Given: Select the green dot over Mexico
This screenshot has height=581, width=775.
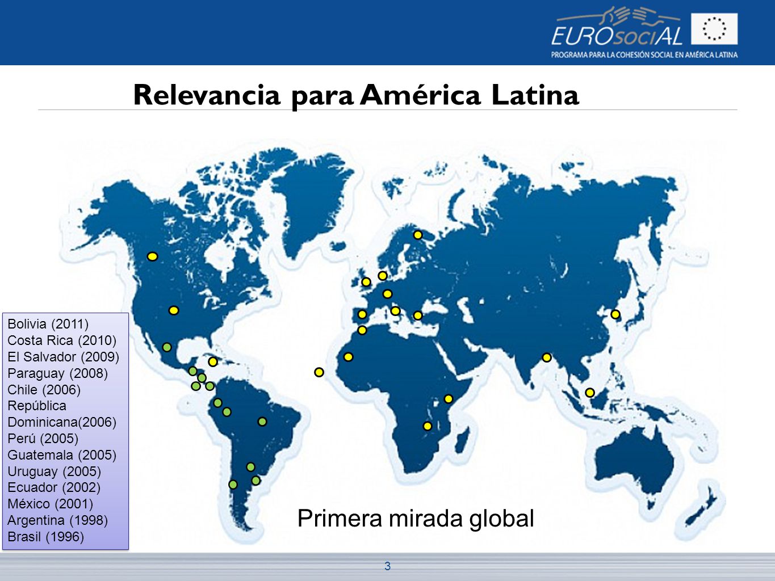Looking at the screenshot, I should click(x=167, y=347).
